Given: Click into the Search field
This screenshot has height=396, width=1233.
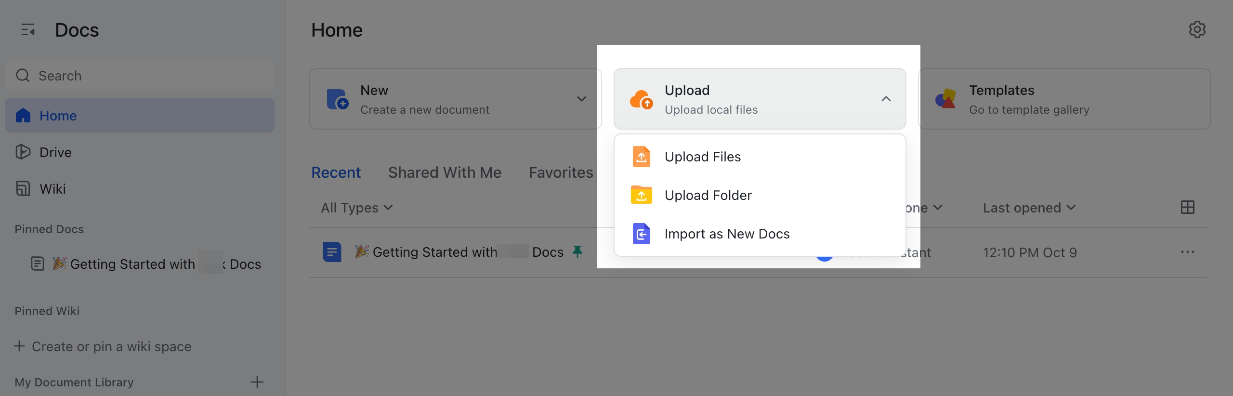Looking at the screenshot, I should [140, 76].
